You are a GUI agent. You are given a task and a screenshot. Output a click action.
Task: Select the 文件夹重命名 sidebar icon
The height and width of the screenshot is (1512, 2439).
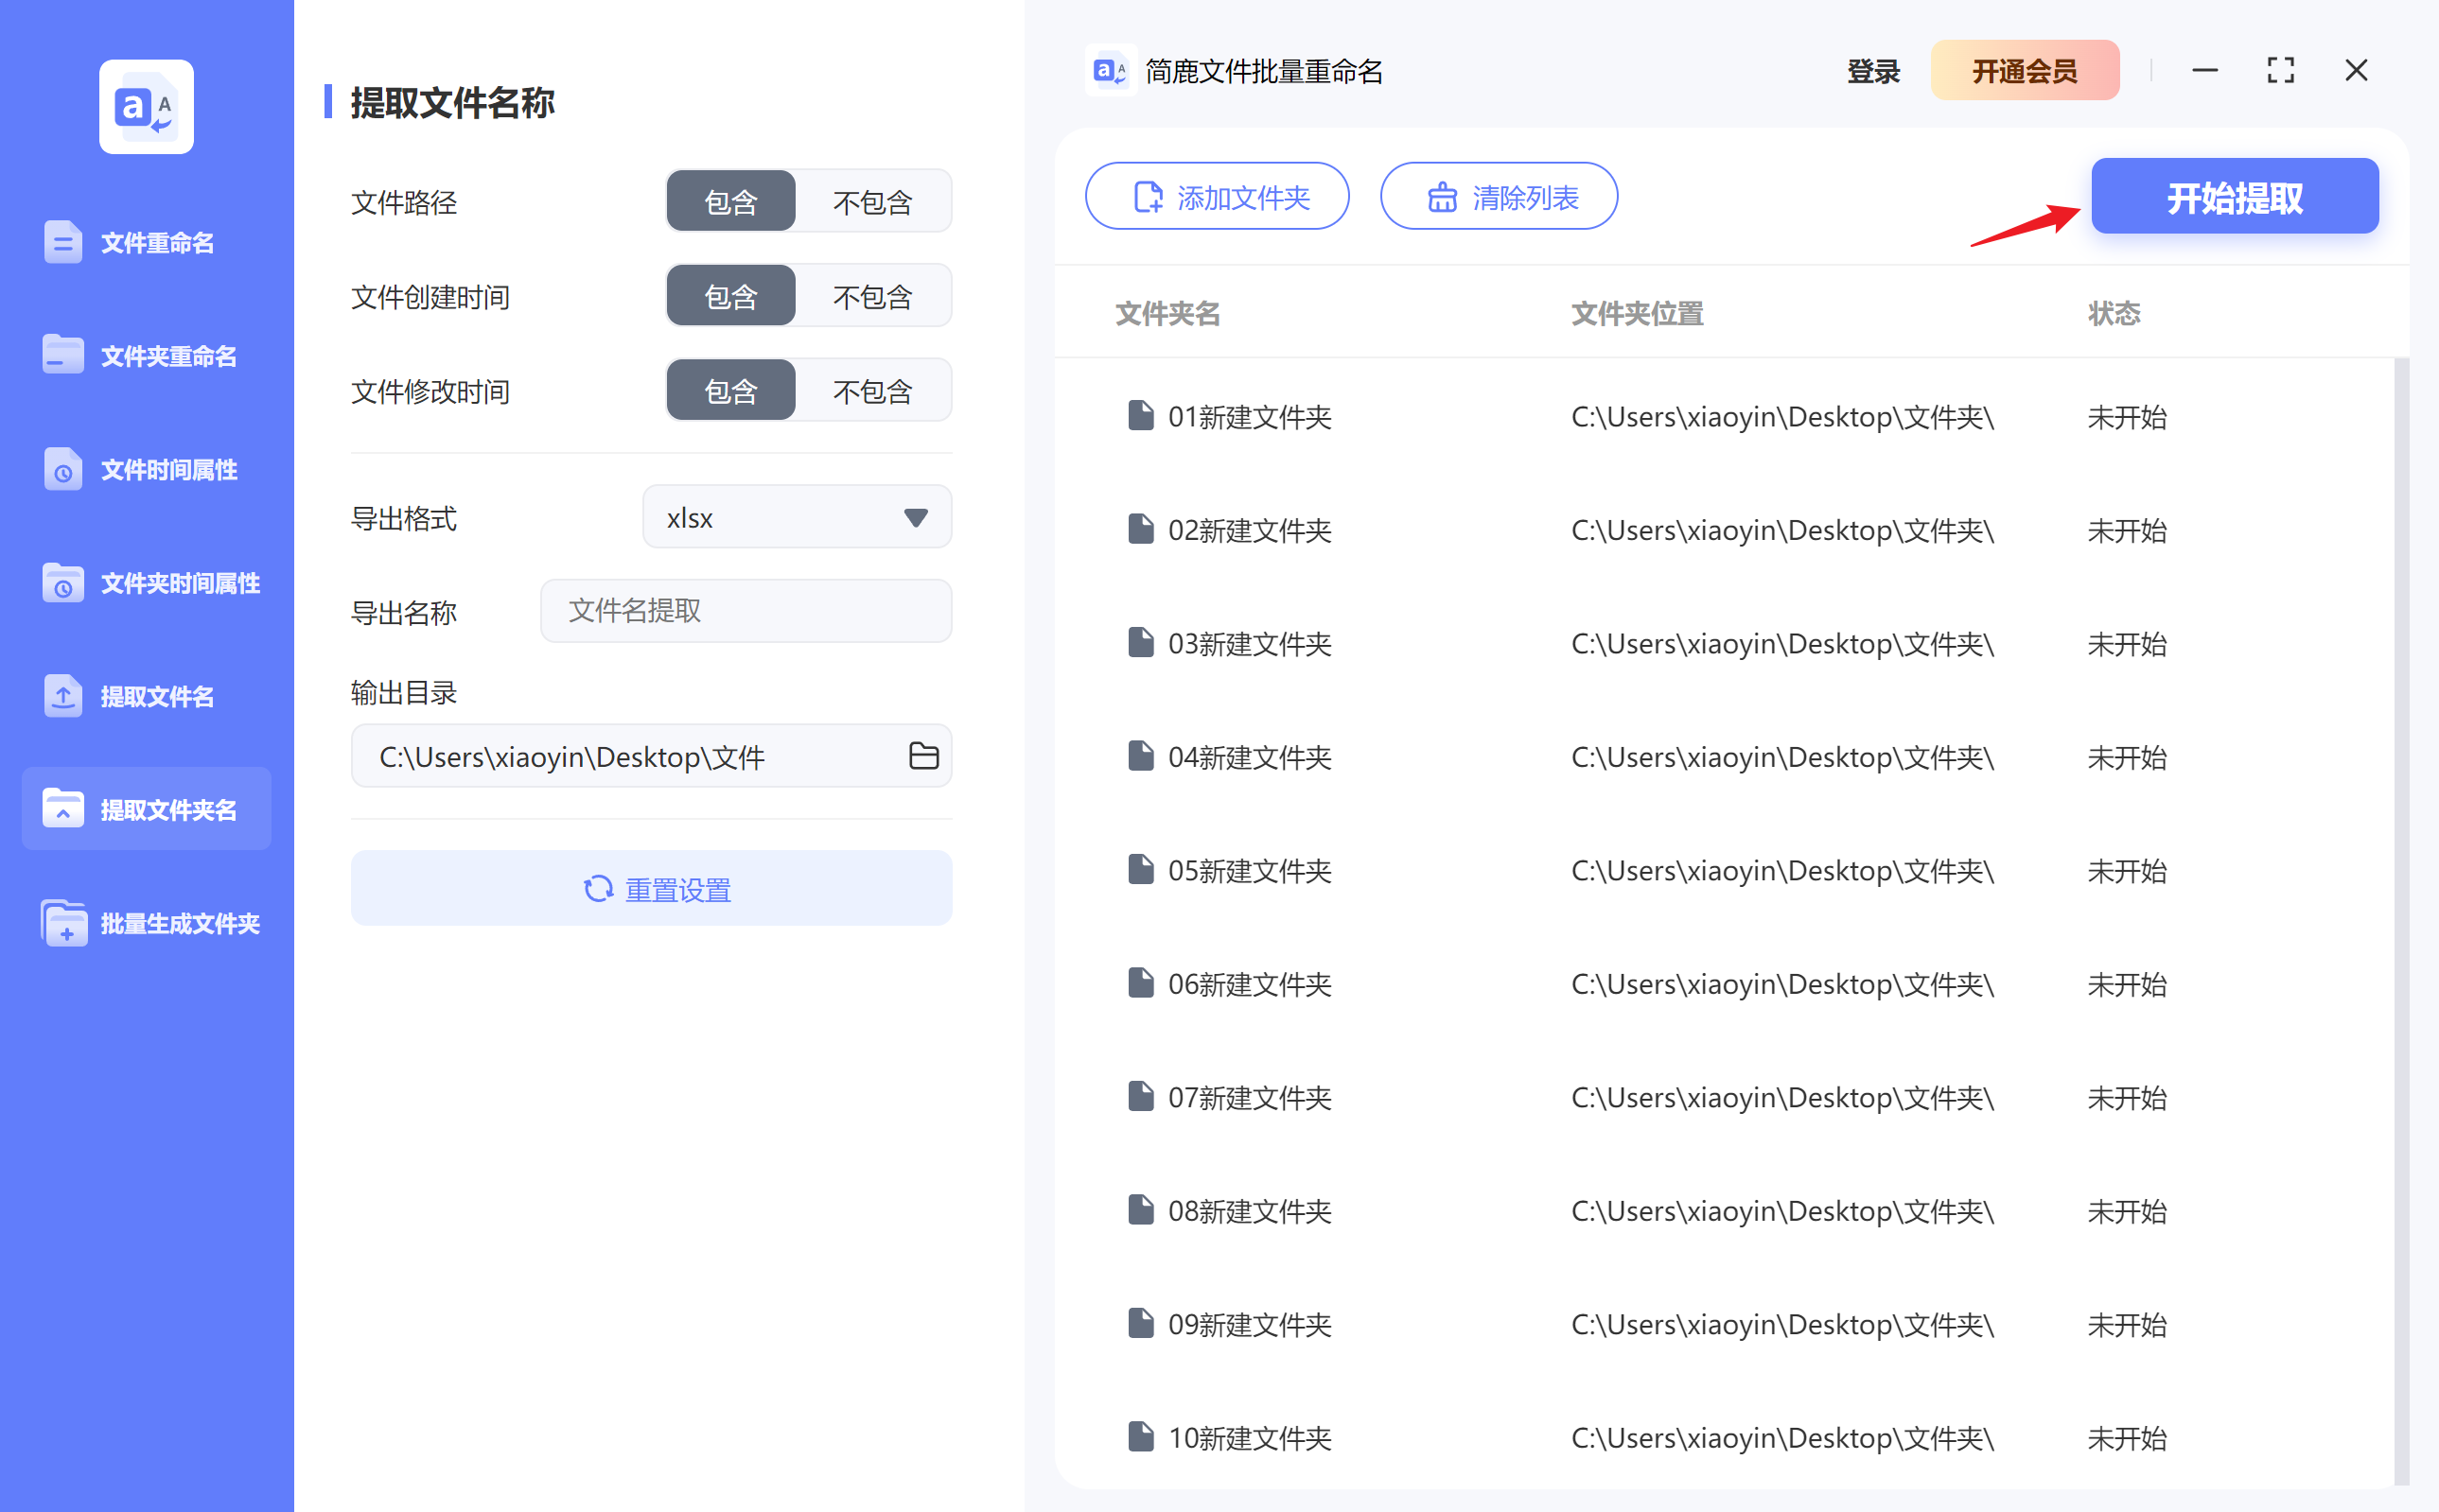(x=62, y=355)
